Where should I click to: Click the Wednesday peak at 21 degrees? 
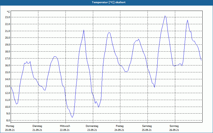(x=84, y=30)
